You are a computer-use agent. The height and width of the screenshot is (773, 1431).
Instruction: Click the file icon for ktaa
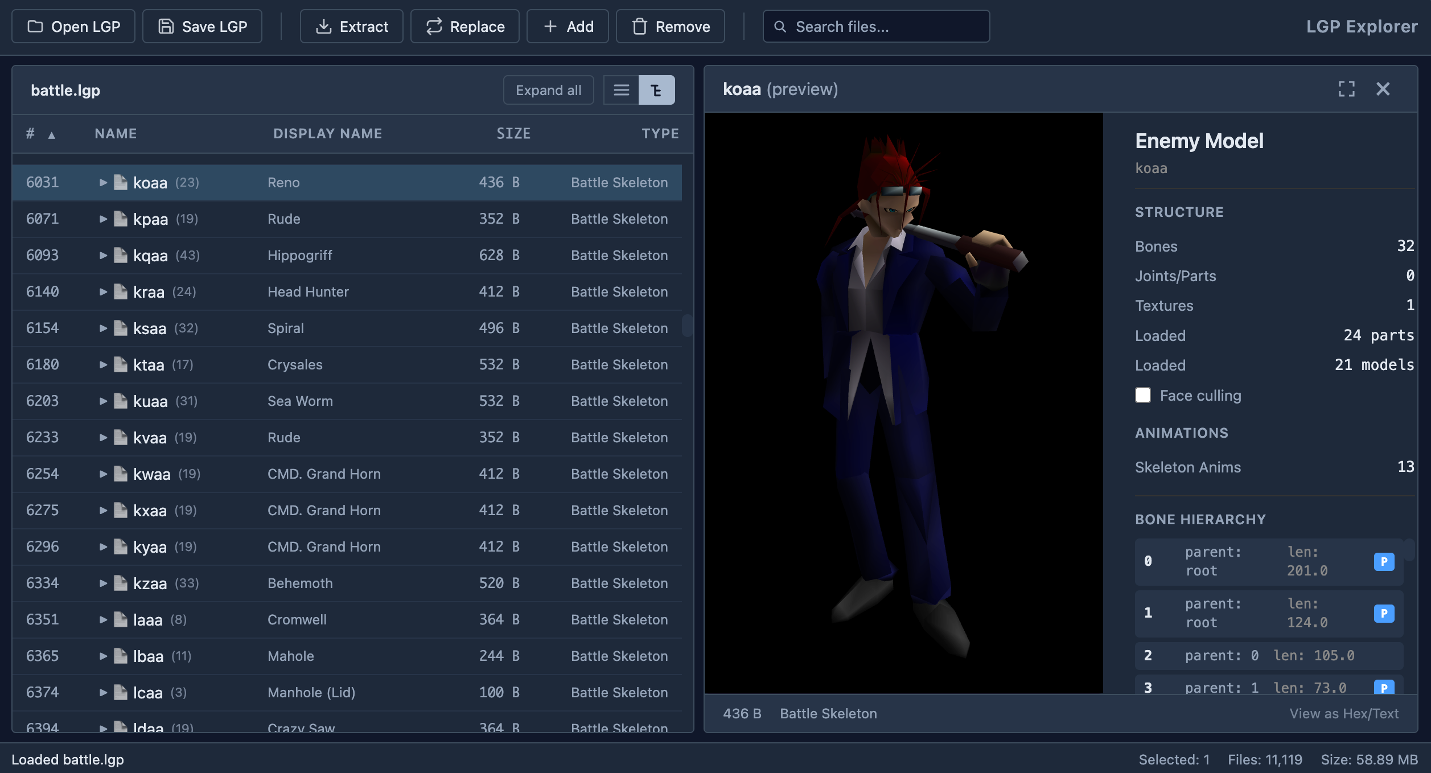pyautogui.click(x=121, y=364)
